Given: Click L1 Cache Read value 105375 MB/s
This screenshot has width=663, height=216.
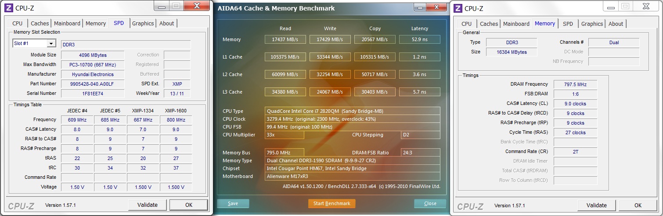Looking at the screenshot, I should click(x=285, y=57).
